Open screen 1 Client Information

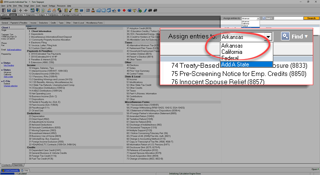[x=40, y=31]
